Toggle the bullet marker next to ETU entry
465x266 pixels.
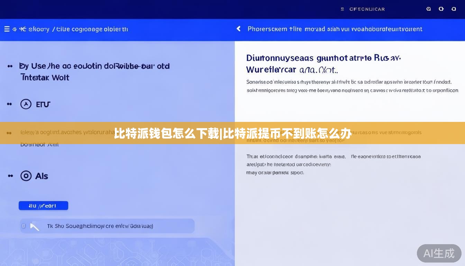(9, 104)
